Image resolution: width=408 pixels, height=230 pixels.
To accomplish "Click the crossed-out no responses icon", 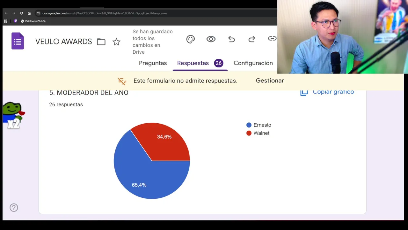I will tap(122, 81).
